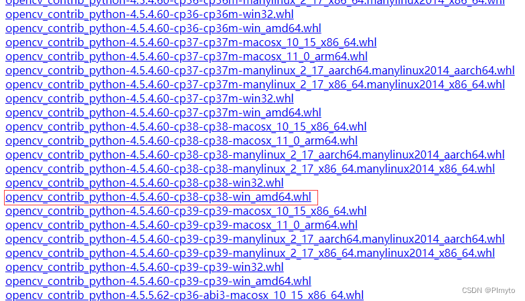Select cp38-cp38-macosx_10_15_x86_64.whl link
The height and width of the screenshot is (301, 525).
coord(186,127)
